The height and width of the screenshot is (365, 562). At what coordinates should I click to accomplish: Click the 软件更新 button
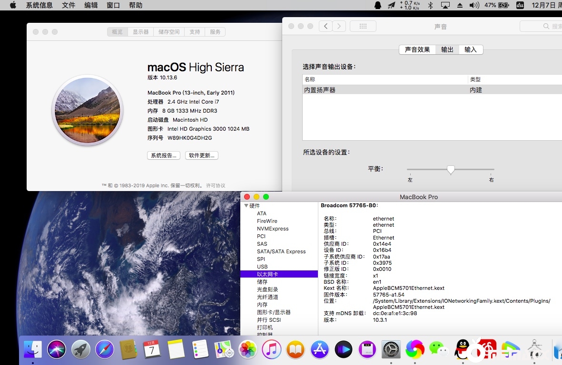pyautogui.click(x=201, y=155)
